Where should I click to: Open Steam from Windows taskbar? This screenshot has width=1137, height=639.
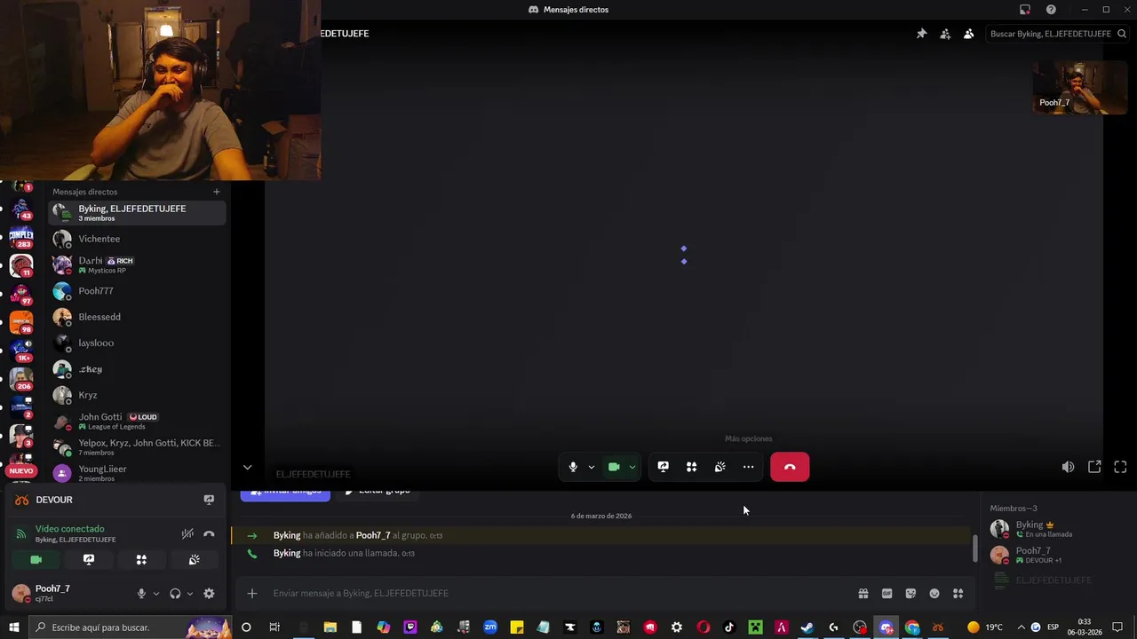click(807, 627)
